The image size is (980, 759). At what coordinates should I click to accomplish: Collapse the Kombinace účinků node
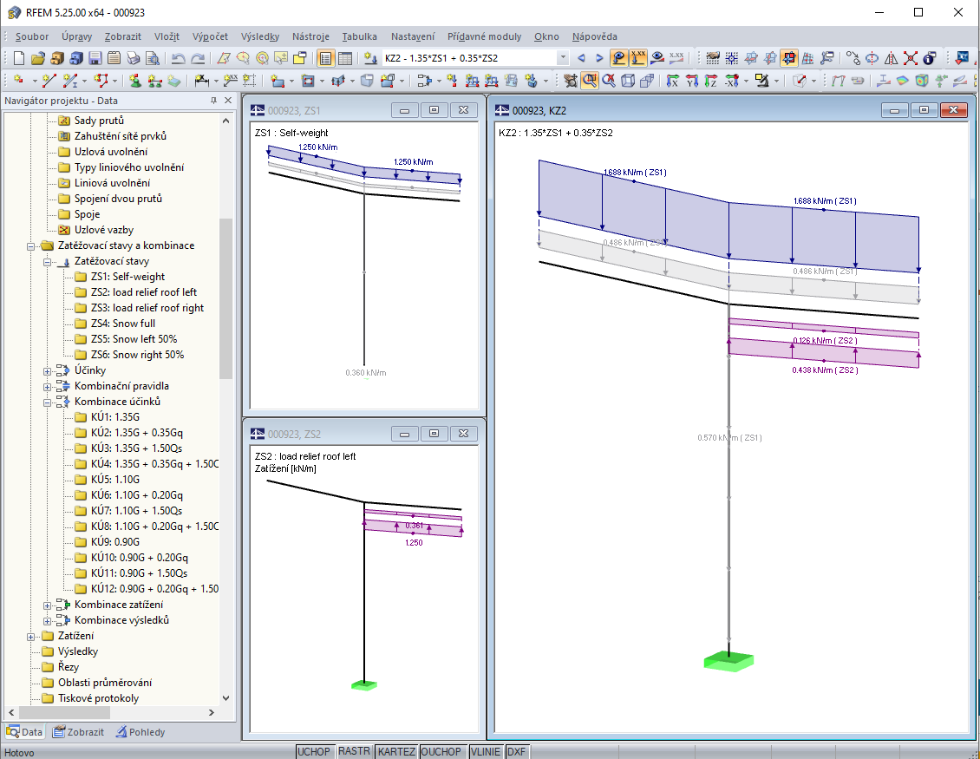[47, 402]
